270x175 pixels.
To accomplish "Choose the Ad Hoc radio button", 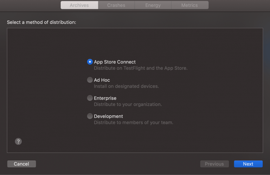I will click(x=90, y=80).
